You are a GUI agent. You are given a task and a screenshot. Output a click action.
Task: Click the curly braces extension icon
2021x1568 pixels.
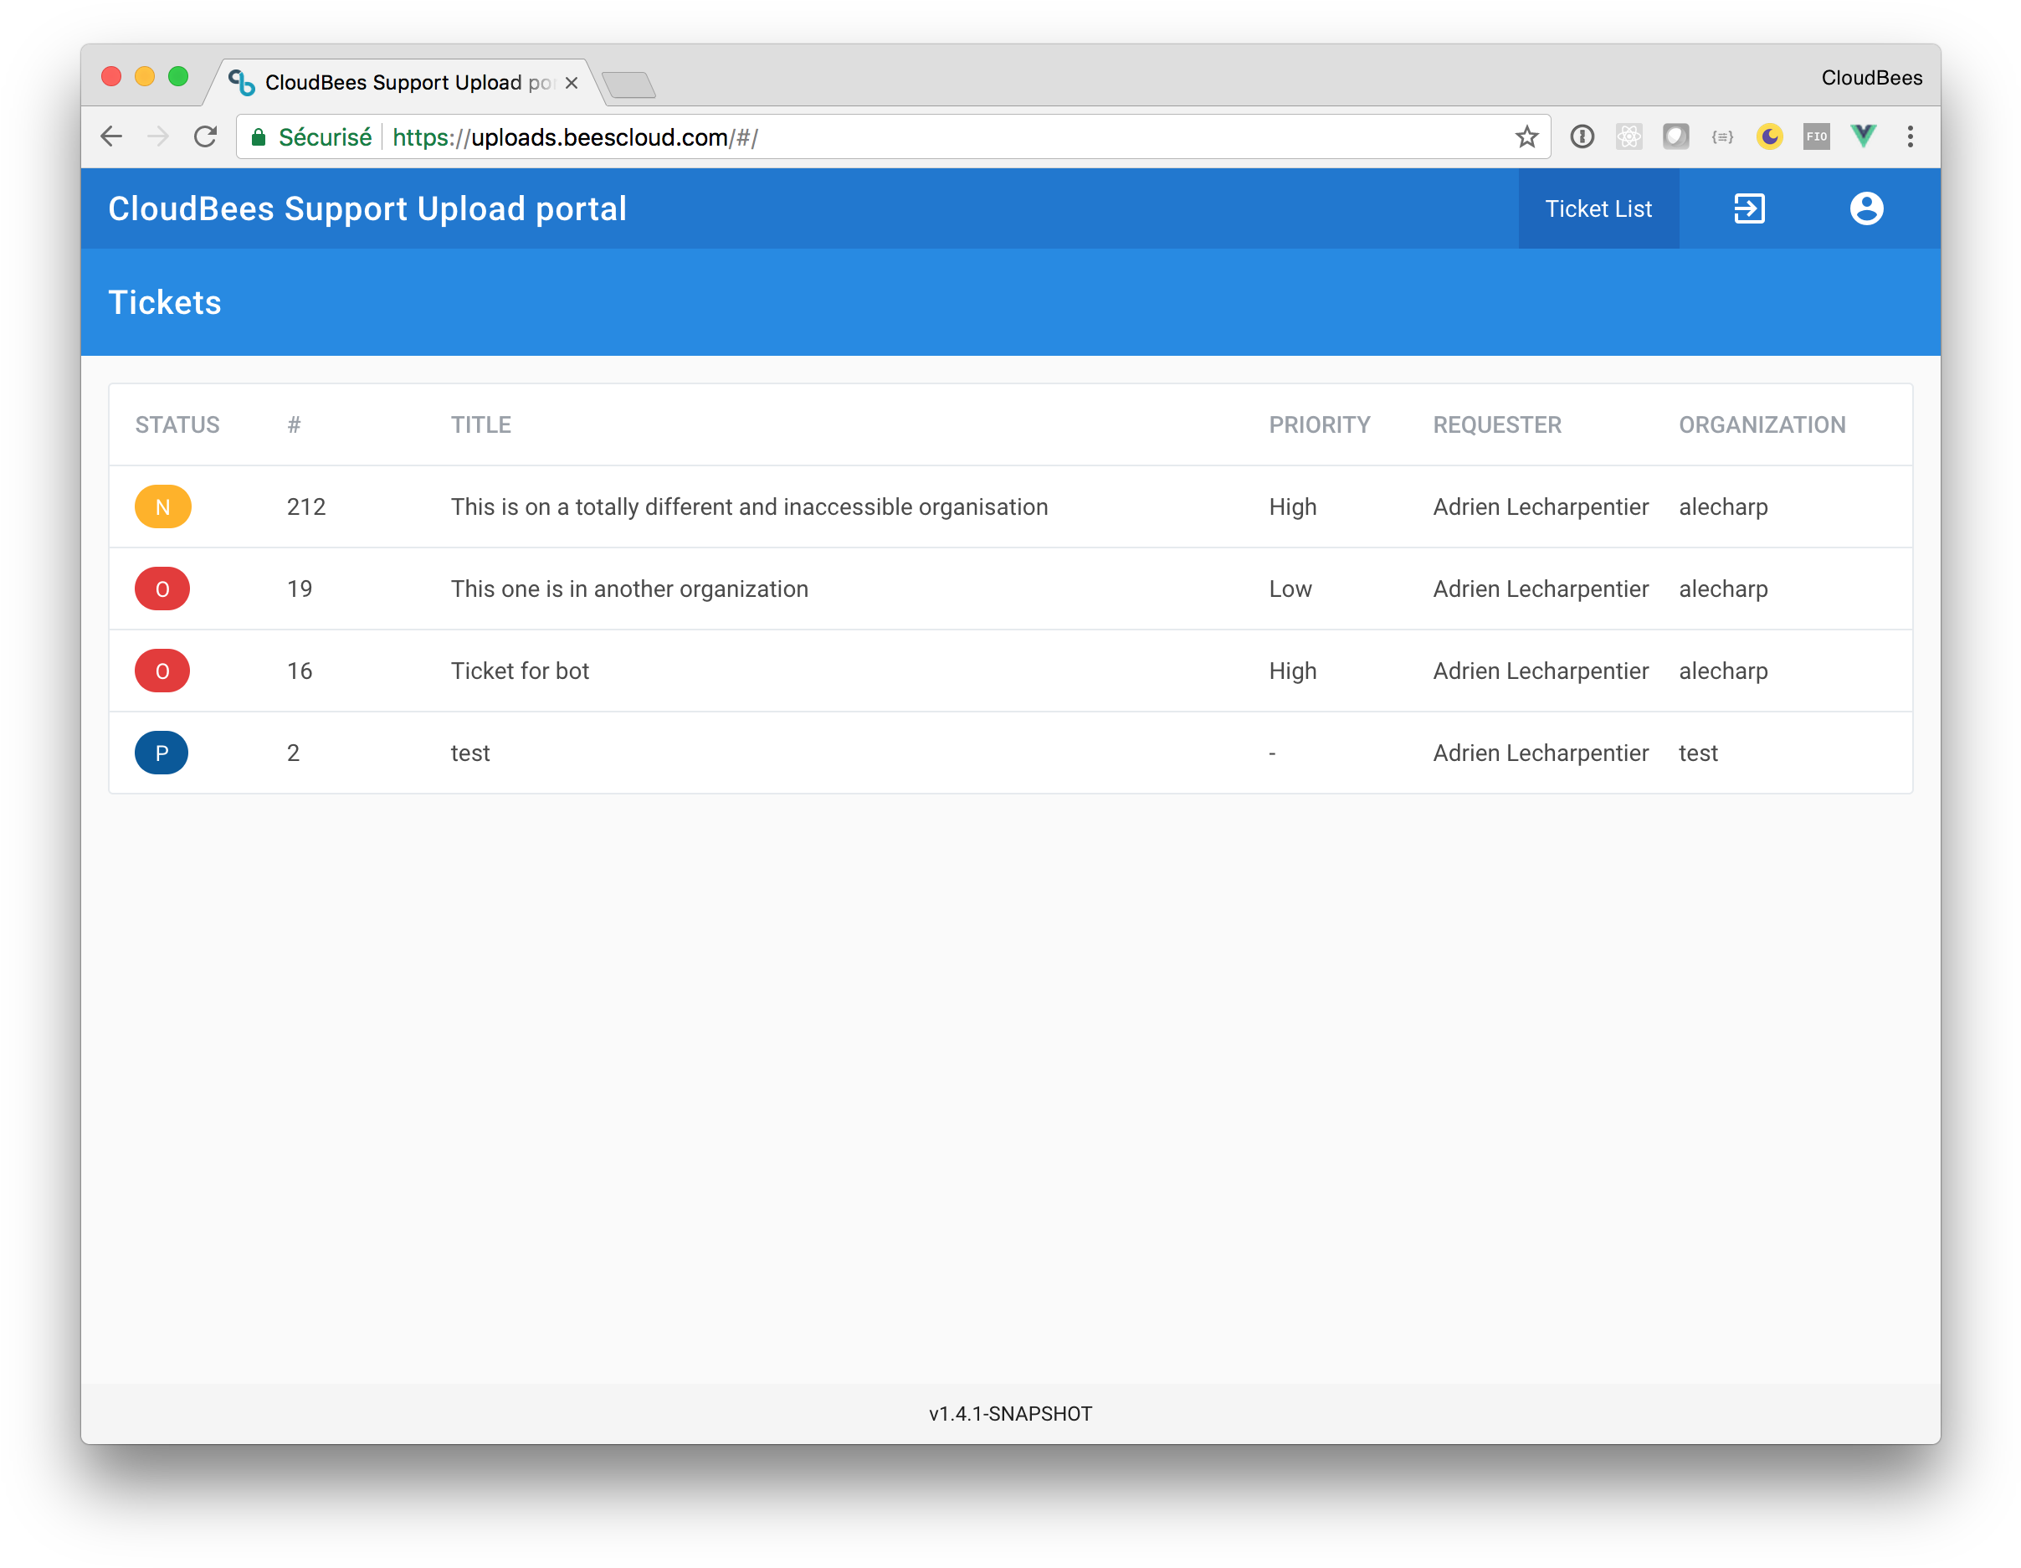[1721, 137]
